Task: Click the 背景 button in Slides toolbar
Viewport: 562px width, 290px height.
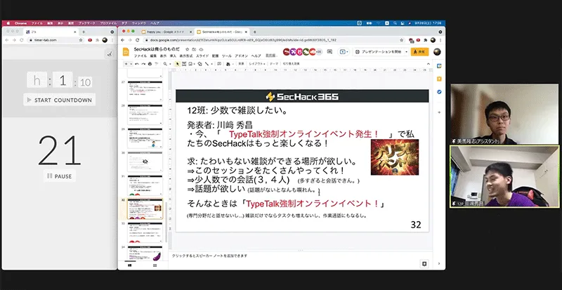Action: [241, 64]
